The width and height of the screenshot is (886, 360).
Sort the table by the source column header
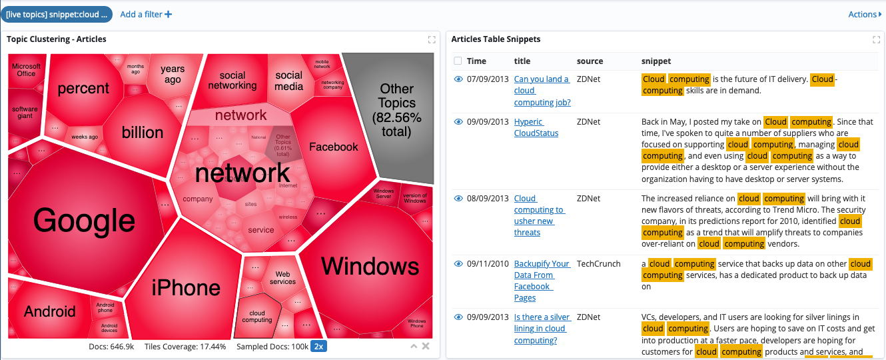(x=590, y=61)
